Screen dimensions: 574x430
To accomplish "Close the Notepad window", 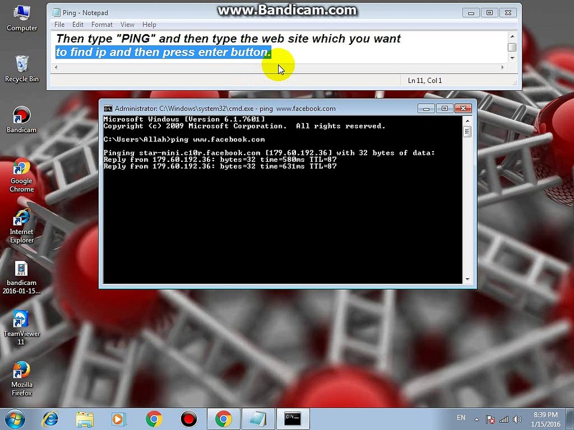I will pos(508,13).
